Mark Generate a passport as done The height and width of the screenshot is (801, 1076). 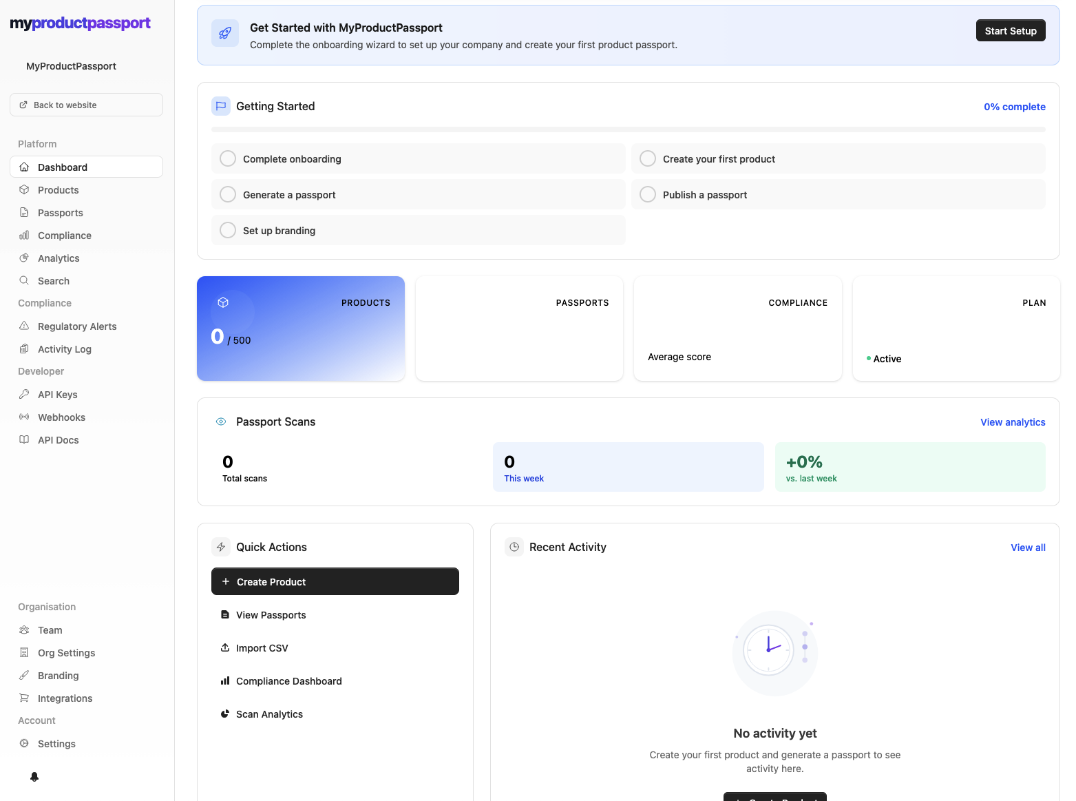coord(227,194)
